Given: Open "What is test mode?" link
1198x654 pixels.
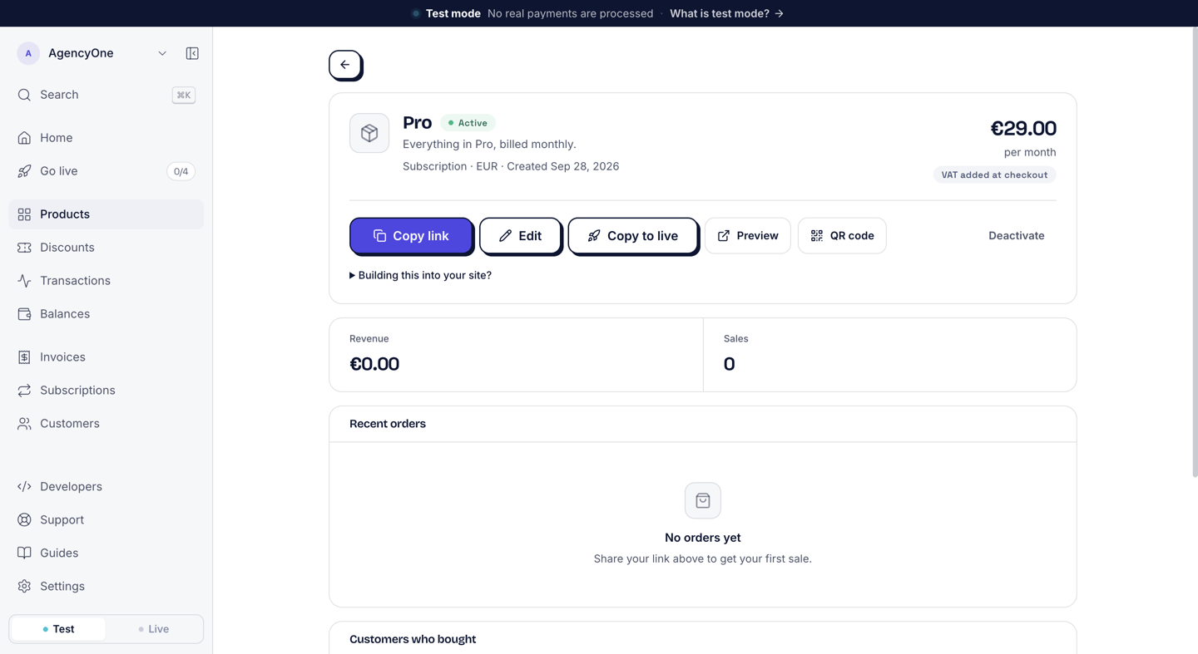Looking at the screenshot, I should [x=727, y=13].
